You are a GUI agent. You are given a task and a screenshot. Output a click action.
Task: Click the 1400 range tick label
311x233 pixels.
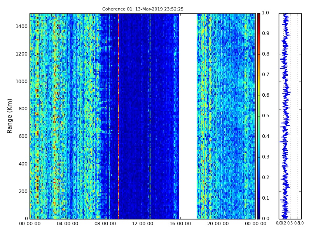point(22,26)
